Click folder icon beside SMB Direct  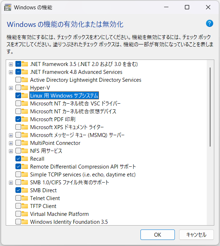(25, 190)
